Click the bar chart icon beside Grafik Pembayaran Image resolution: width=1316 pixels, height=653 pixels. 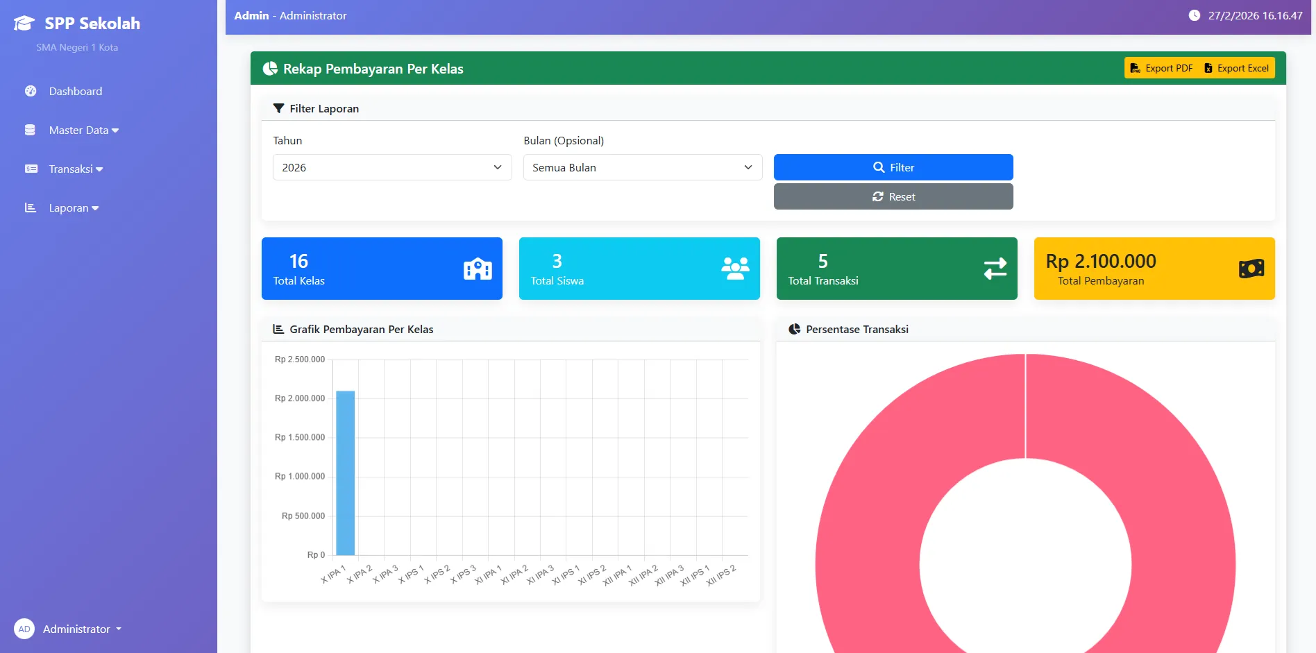click(278, 329)
